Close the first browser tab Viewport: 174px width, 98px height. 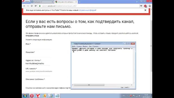coord(52,2)
